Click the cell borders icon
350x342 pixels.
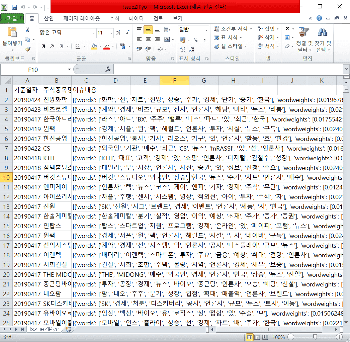coord(78,46)
